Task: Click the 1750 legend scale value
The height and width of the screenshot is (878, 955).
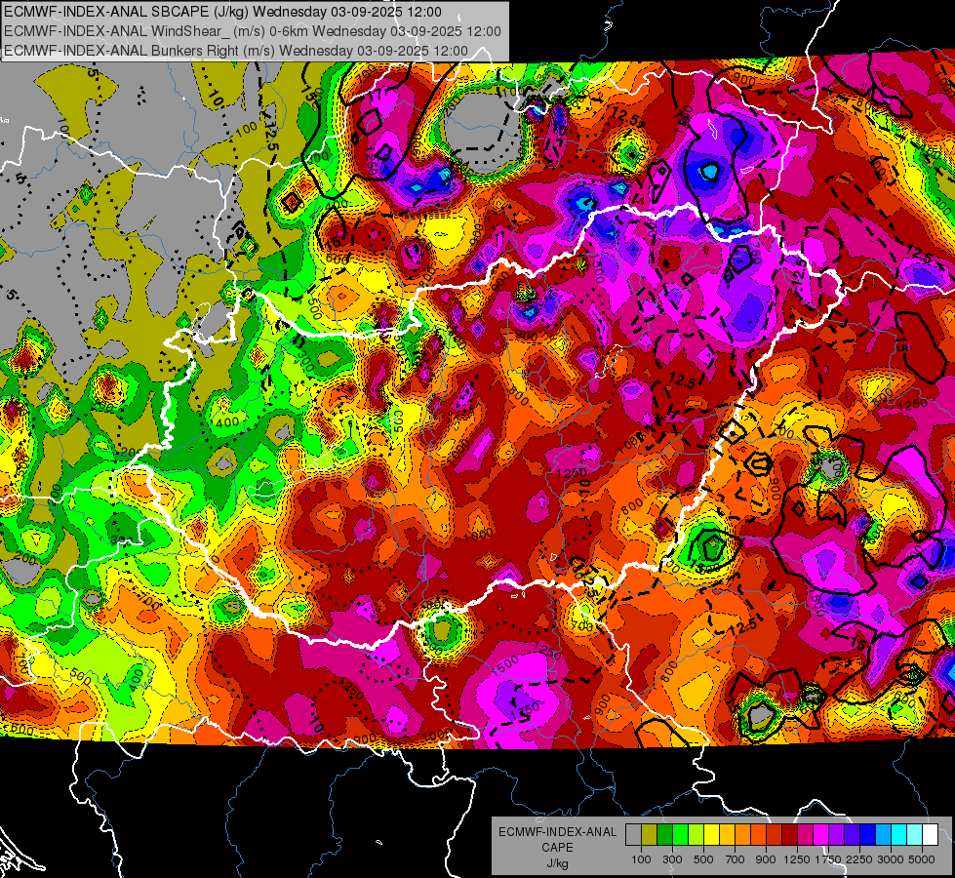Action: (x=828, y=859)
